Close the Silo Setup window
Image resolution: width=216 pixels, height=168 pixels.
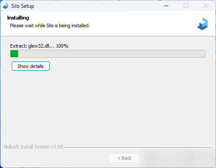[206, 6]
